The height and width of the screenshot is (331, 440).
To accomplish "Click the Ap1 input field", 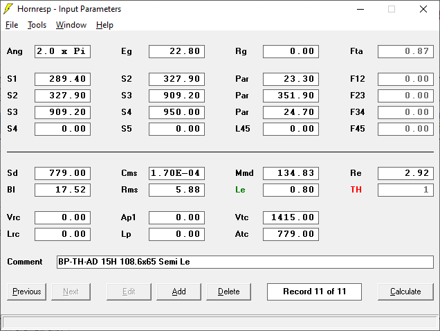I will coord(177,217).
